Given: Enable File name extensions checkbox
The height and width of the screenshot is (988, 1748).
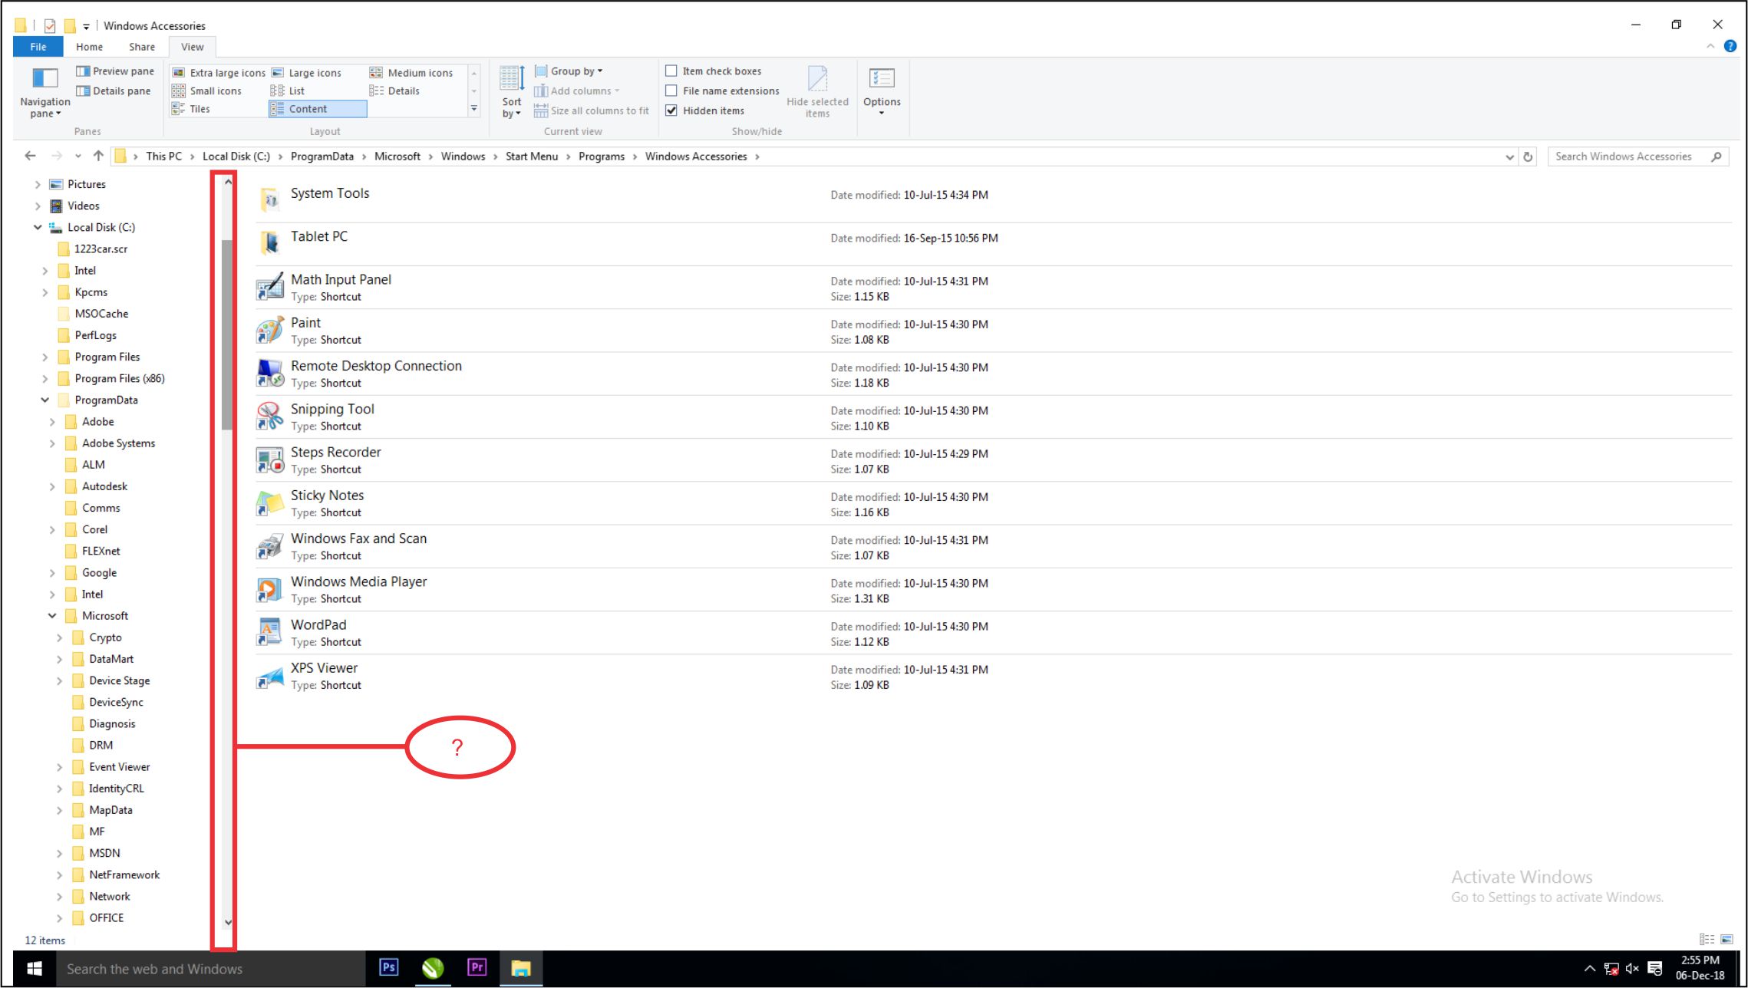Looking at the screenshot, I should [x=671, y=91].
